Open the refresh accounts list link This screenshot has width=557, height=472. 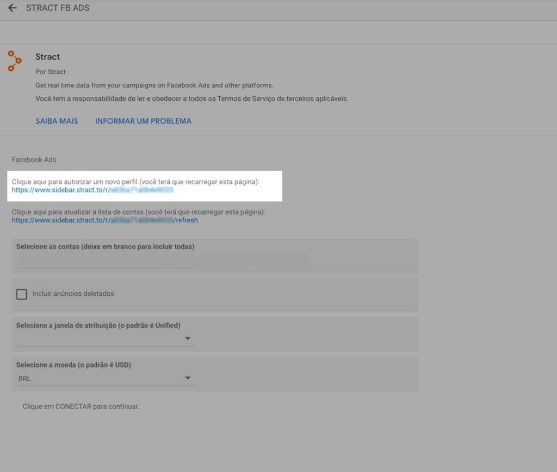point(104,221)
